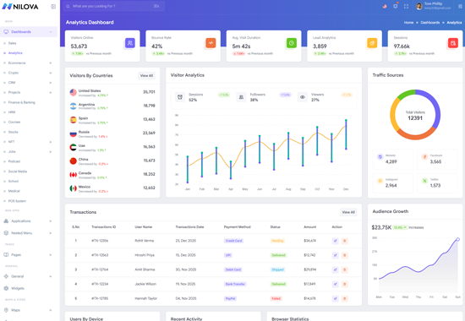Click View All in Transactions panel
Image resolution: width=465 pixels, height=321 pixels.
(348, 212)
